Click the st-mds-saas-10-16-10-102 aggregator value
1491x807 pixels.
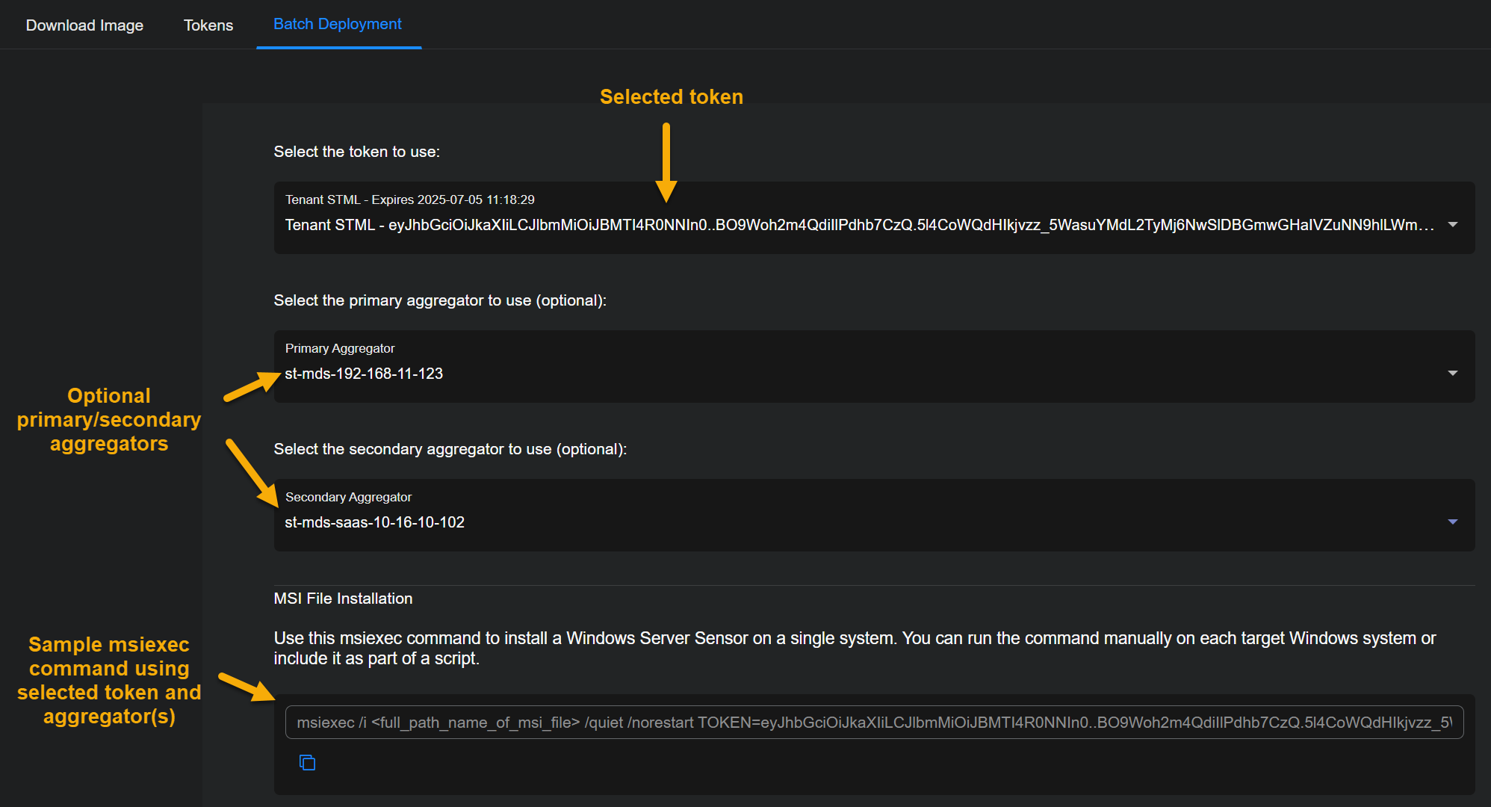[374, 522]
